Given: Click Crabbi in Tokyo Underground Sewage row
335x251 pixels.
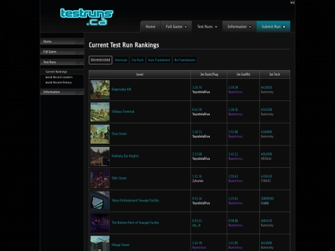Looking at the screenshot, I should tap(265, 203).
